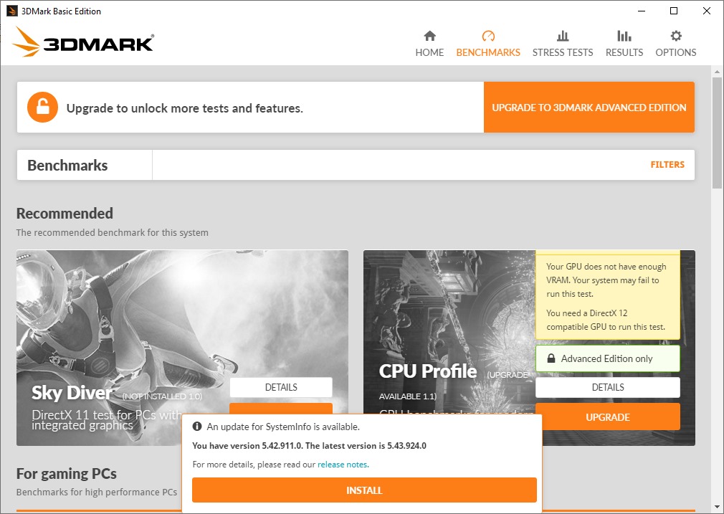
Task: Click the Home house icon
Action: [429, 36]
